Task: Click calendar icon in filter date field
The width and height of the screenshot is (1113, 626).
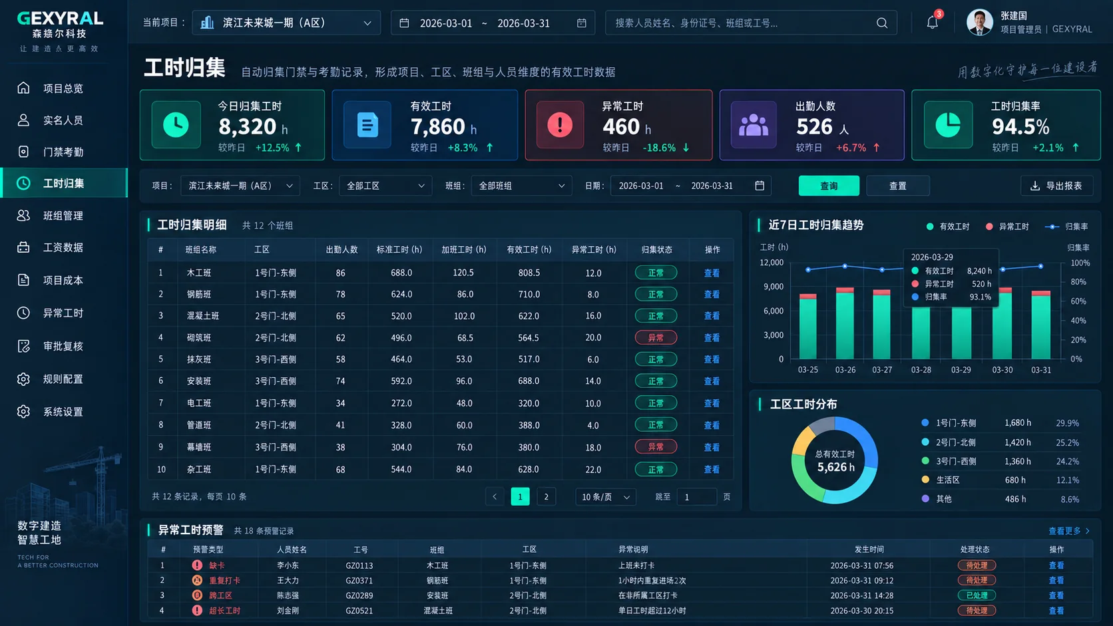Action: 760,186
